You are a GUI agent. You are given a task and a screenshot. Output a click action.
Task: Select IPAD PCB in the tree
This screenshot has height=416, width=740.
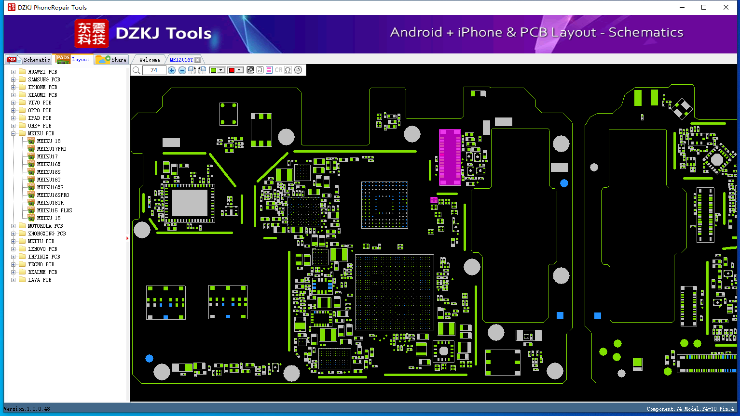[40, 118]
